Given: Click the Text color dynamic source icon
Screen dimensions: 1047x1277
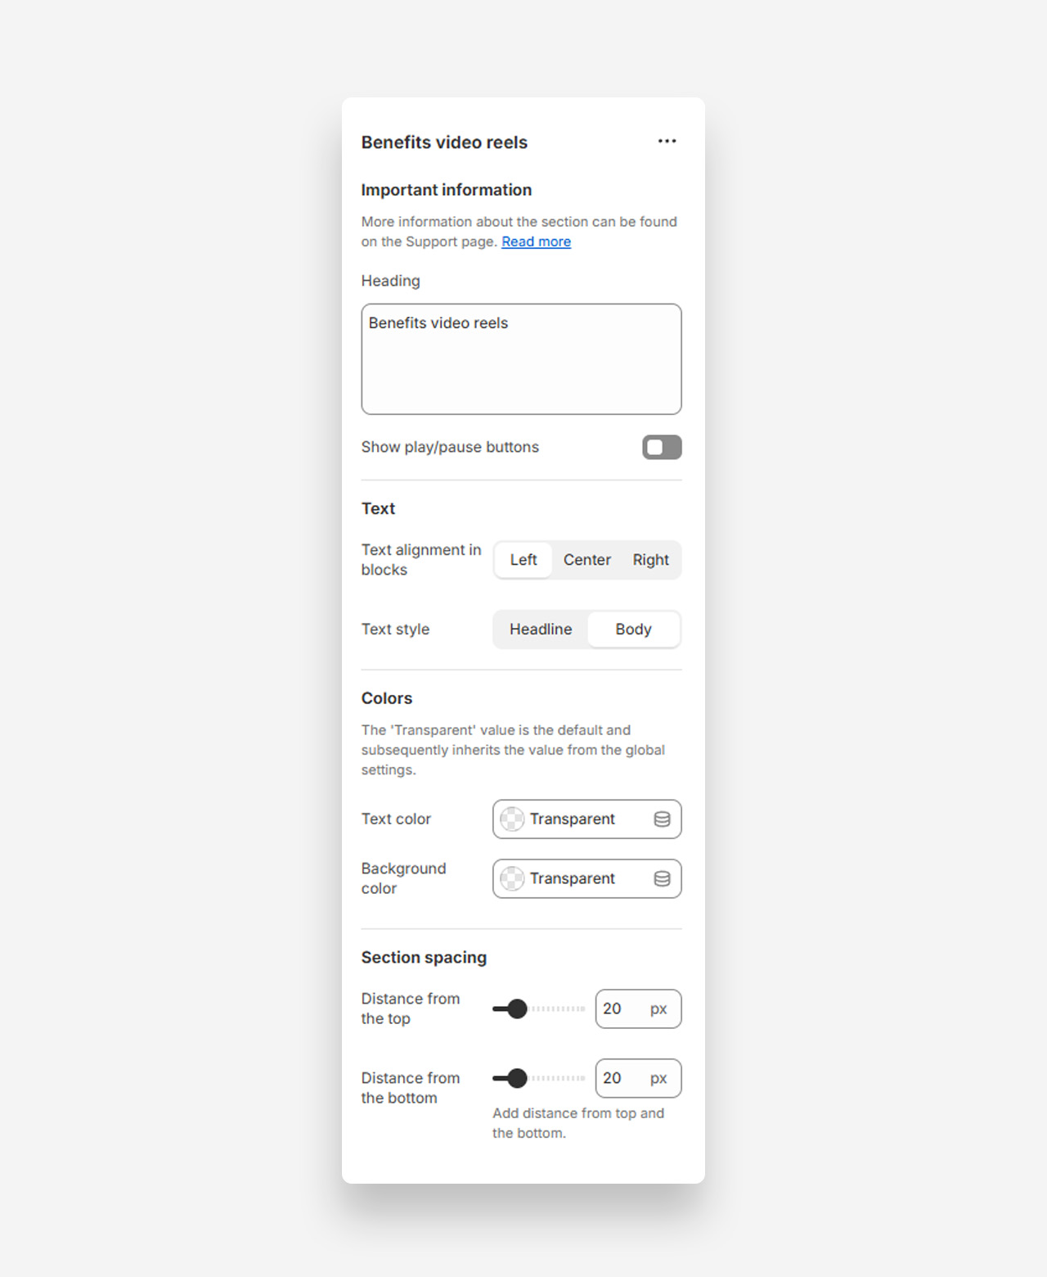Looking at the screenshot, I should 662,819.
